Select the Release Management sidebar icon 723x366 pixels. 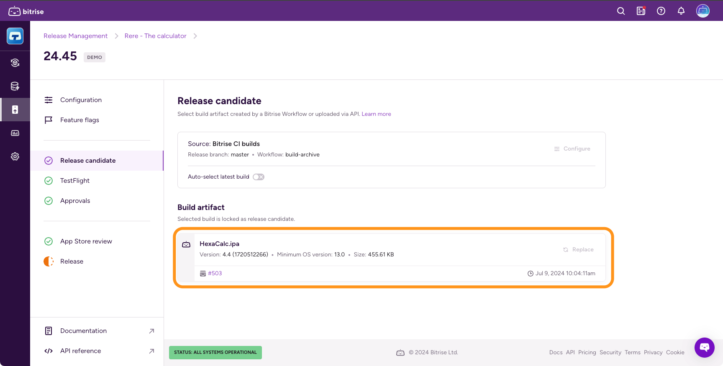pyautogui.click(x=15, y=110)
